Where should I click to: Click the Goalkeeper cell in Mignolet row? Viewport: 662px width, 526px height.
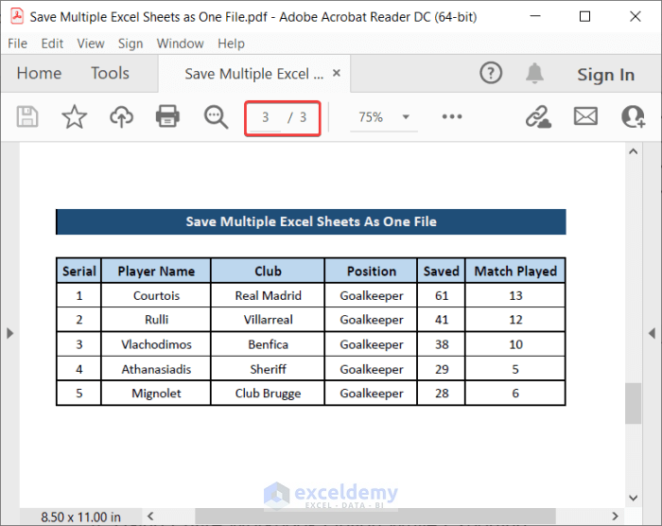371,394
